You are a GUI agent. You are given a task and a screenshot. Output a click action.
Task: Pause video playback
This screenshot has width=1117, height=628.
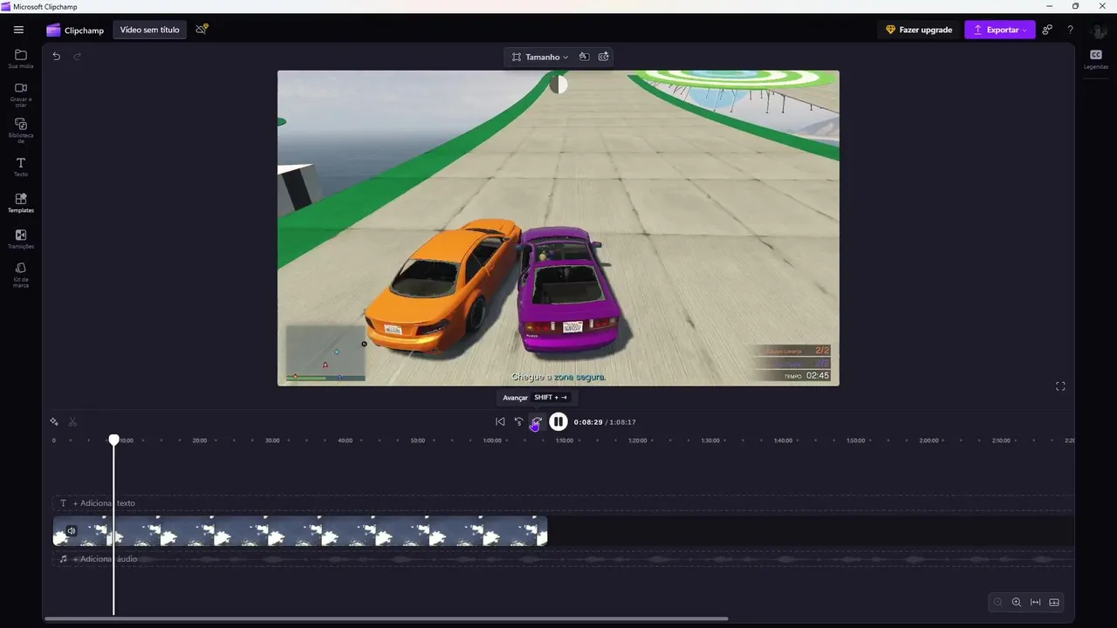point(558,422)
